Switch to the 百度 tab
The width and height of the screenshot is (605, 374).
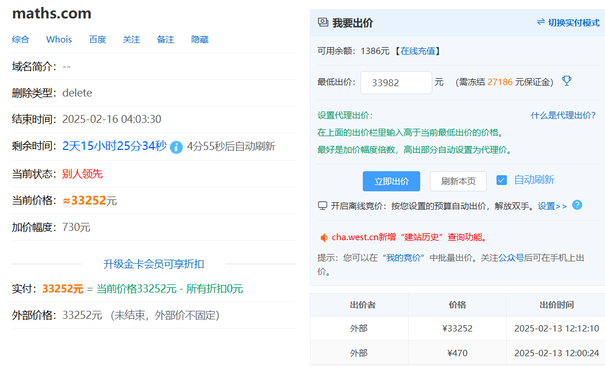tap(98, 40)
